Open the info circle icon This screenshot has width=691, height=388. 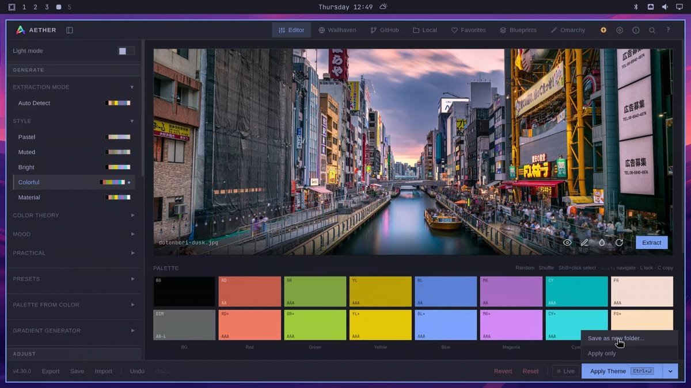tap(636, 30)
